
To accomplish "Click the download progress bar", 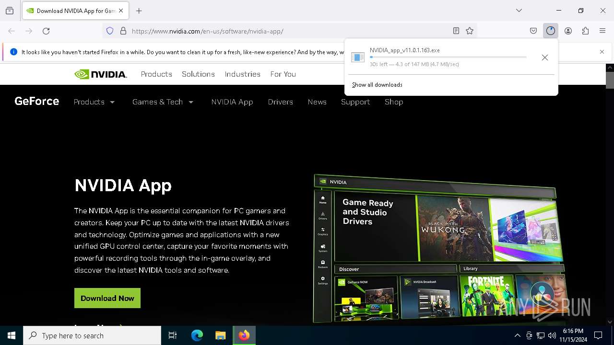I will click(448, 57).
